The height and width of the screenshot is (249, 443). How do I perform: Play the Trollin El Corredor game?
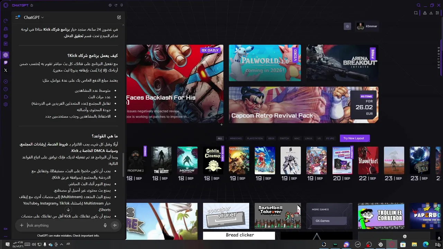[381, 216]
